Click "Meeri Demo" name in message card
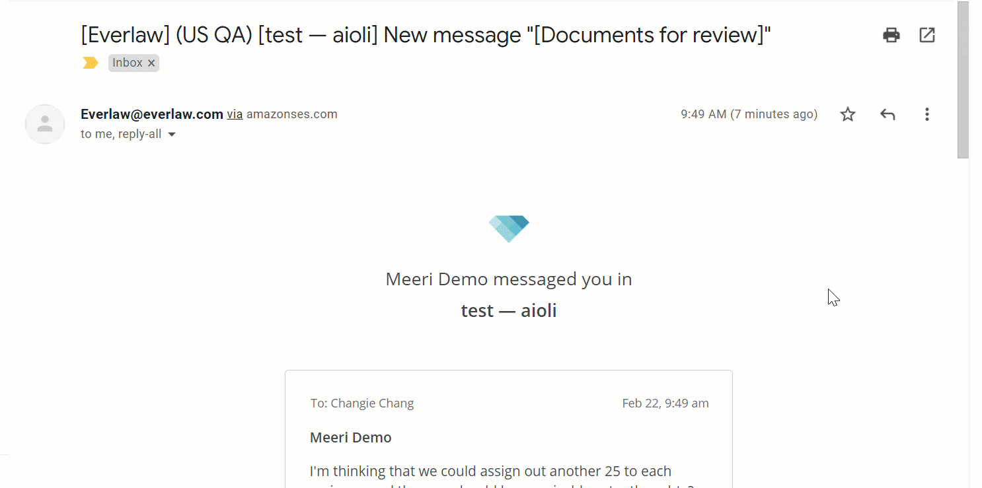Screen dimensions: 982x488 [x=351, y=437]
